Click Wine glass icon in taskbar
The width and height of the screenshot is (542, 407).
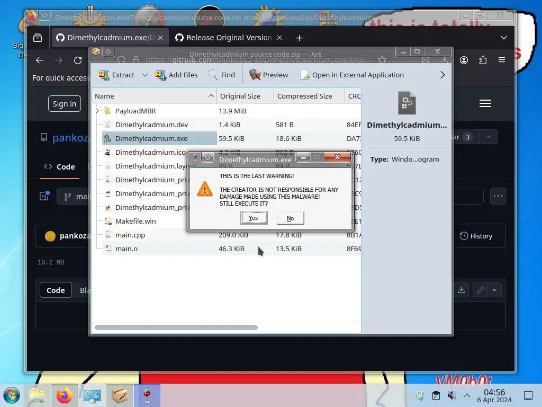click(x=147, y=395)
